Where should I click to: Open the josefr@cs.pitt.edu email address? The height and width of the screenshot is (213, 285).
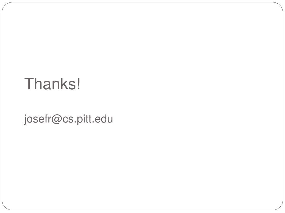coord(68,119)
